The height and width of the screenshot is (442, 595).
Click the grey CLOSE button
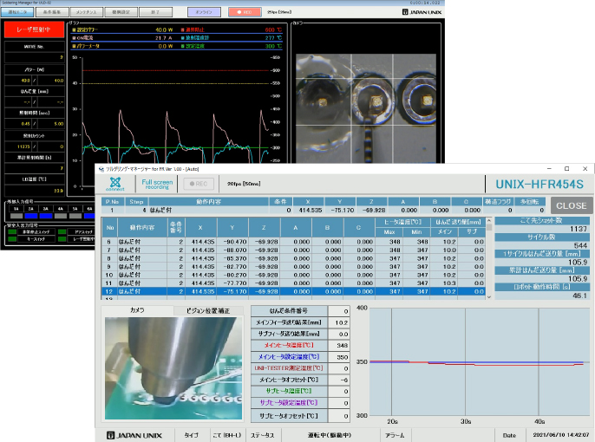point(571,206)
